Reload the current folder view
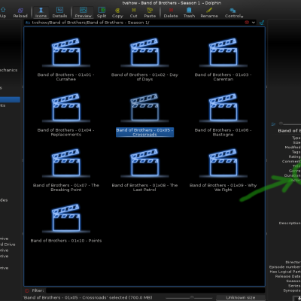 (x=20, y=13)
